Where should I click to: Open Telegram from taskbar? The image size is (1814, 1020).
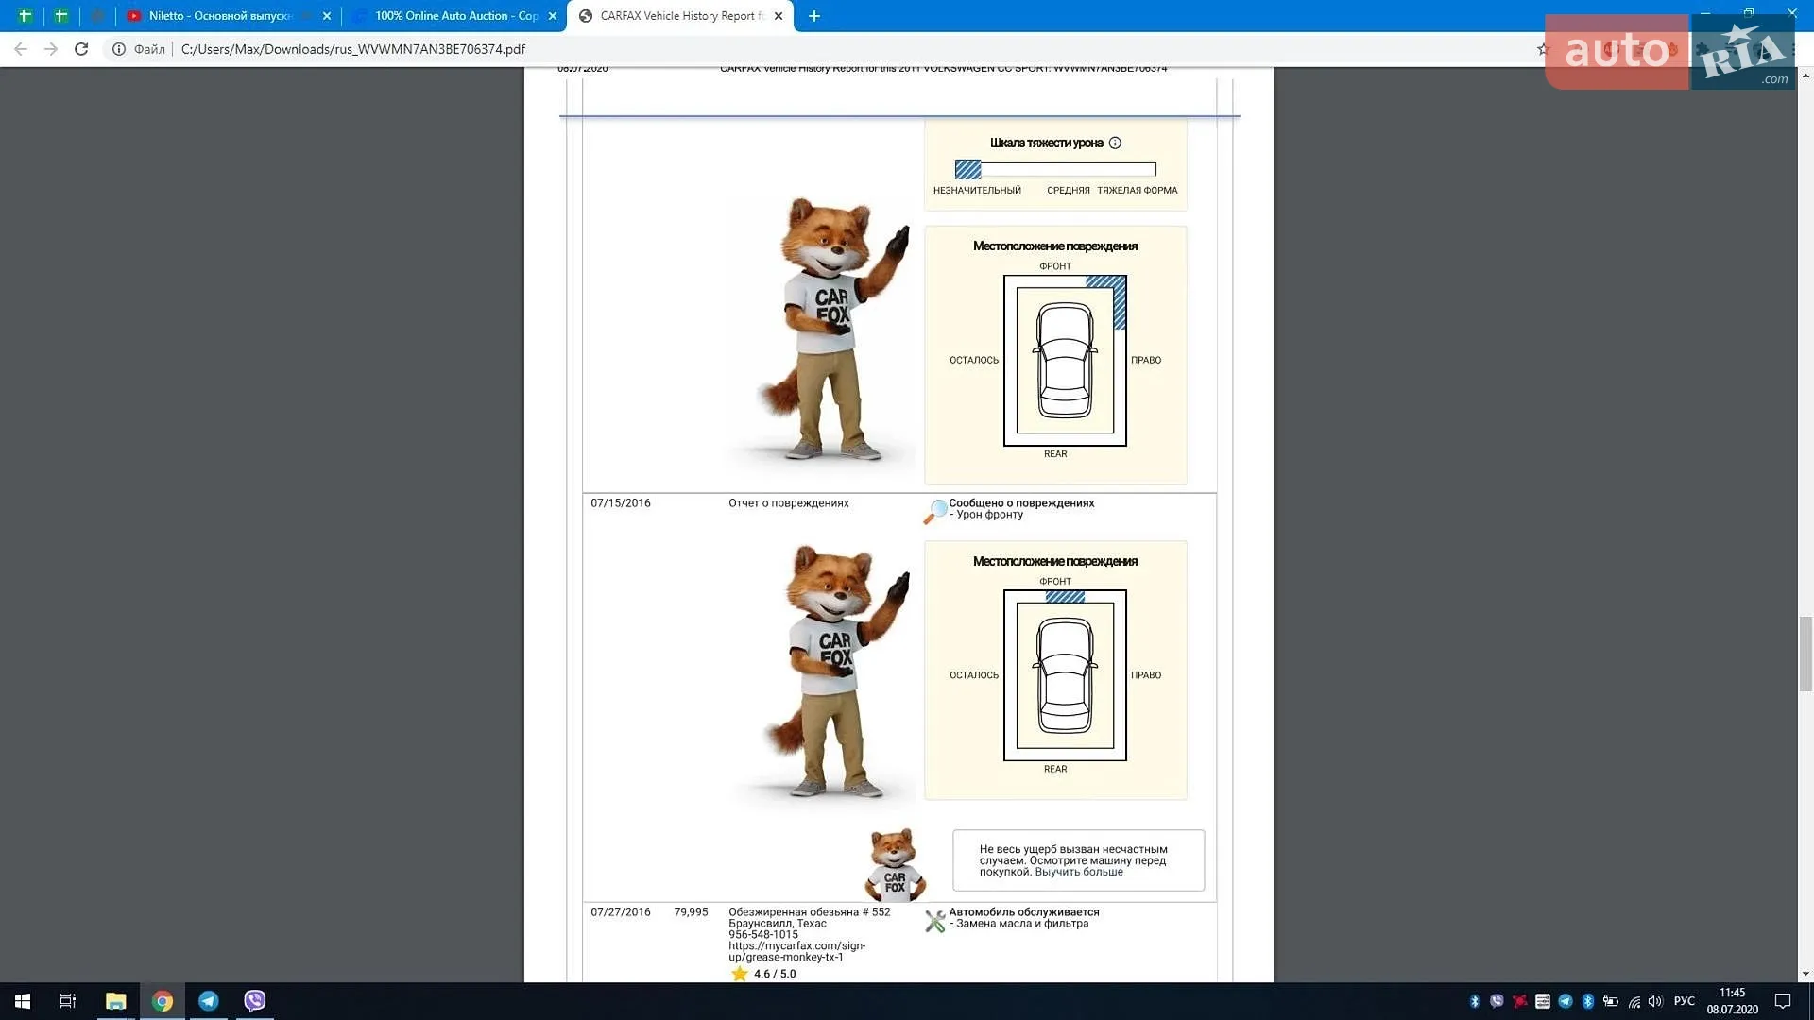209,1001
